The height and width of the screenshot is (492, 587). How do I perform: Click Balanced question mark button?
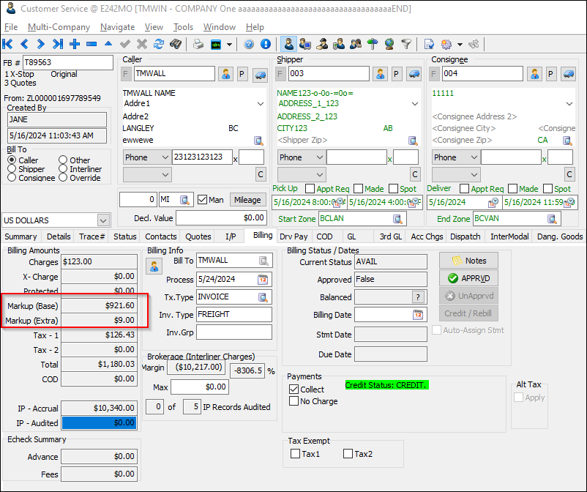(418, 297)
